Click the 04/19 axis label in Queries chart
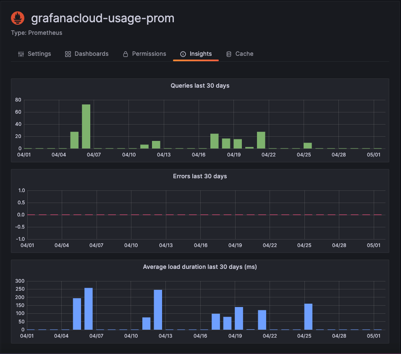The height and width of the screenshot is (354, 401). tap(234, 154)
